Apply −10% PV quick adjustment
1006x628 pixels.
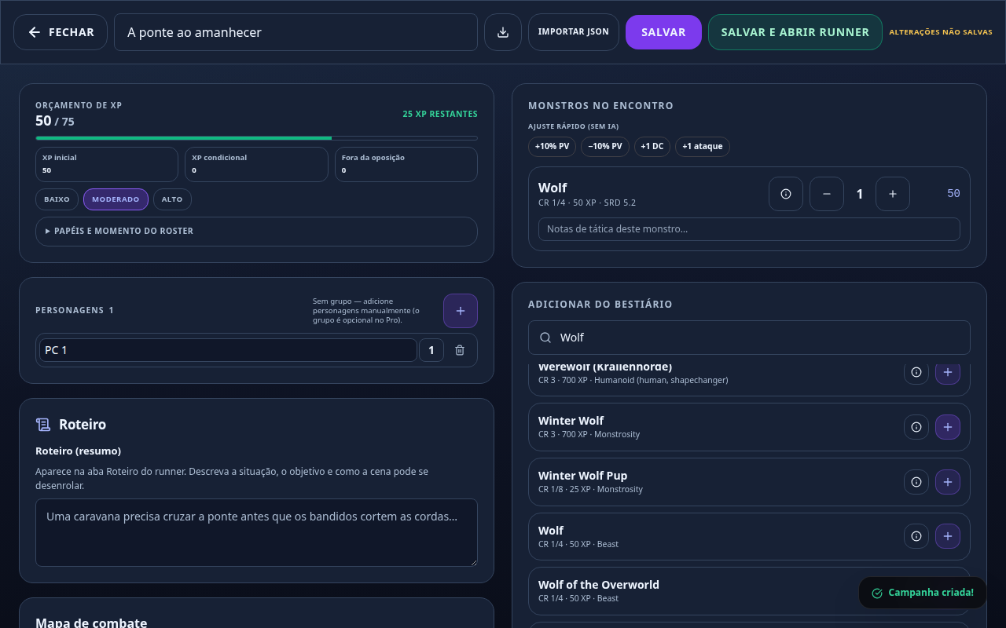point(605,147)
